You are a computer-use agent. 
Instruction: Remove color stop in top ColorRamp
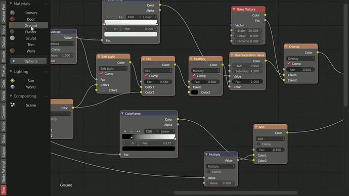click(113, 17)
